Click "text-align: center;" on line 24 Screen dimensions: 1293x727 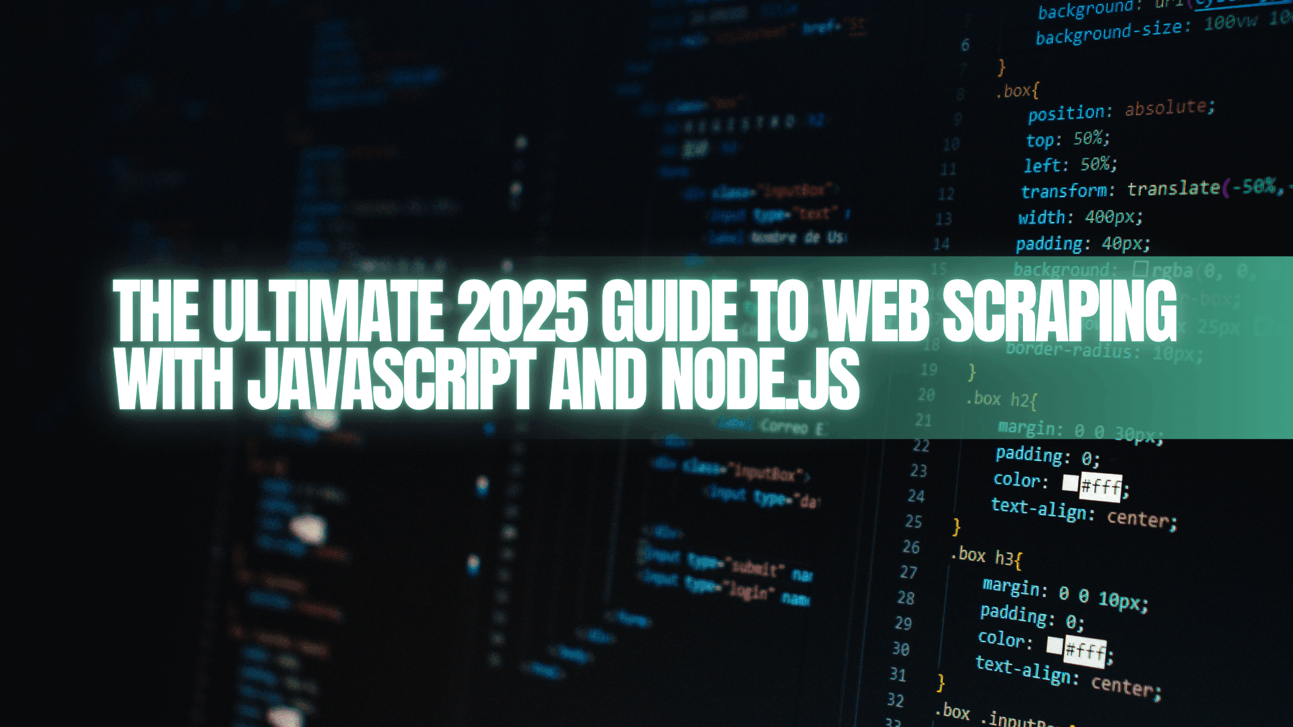(1084, 514)
